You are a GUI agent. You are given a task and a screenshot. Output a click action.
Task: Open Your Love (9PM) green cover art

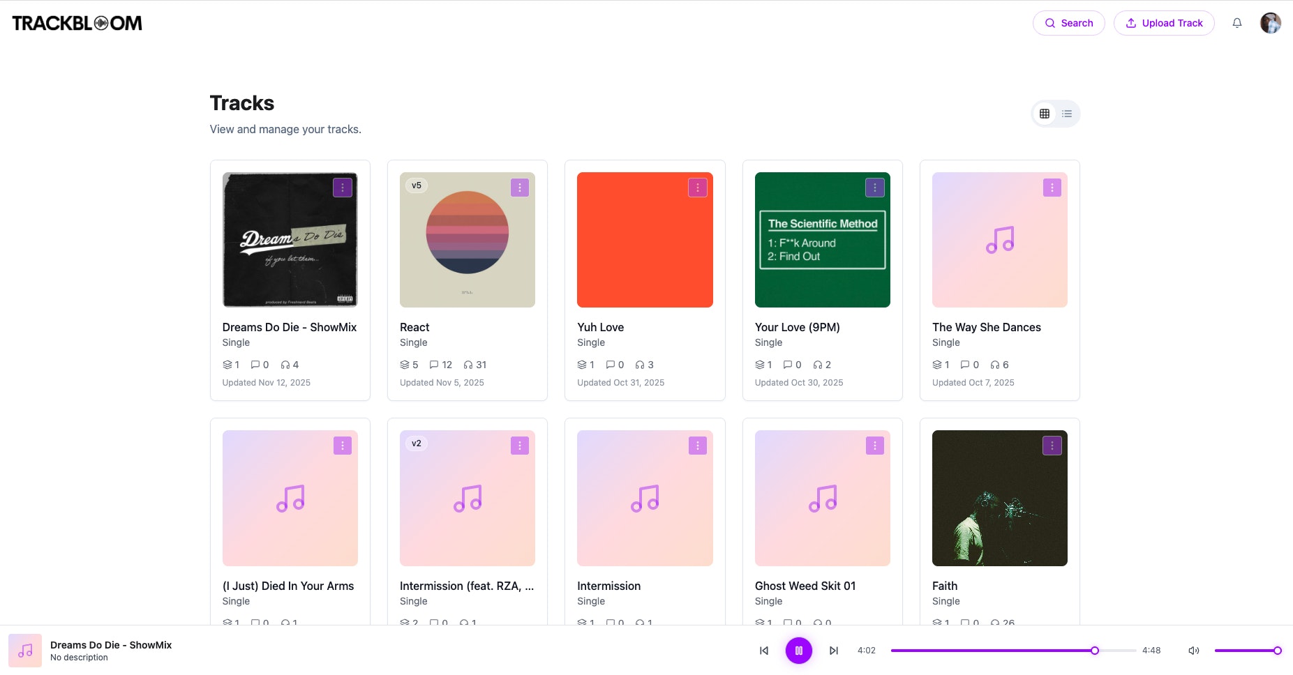coord(823,240)
